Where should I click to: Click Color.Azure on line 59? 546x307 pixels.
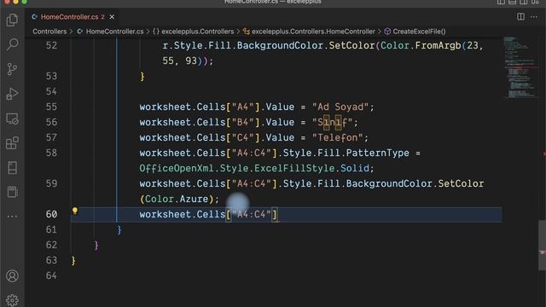(177, 199)
